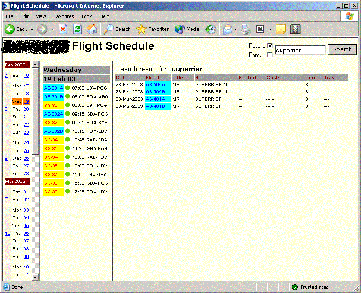Open the View menu
Viewport: 361px width, 293px height.
click(x=41, y=16)
